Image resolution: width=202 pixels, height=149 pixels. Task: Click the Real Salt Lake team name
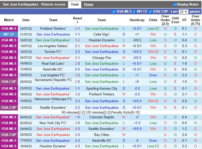coord(53,63)
